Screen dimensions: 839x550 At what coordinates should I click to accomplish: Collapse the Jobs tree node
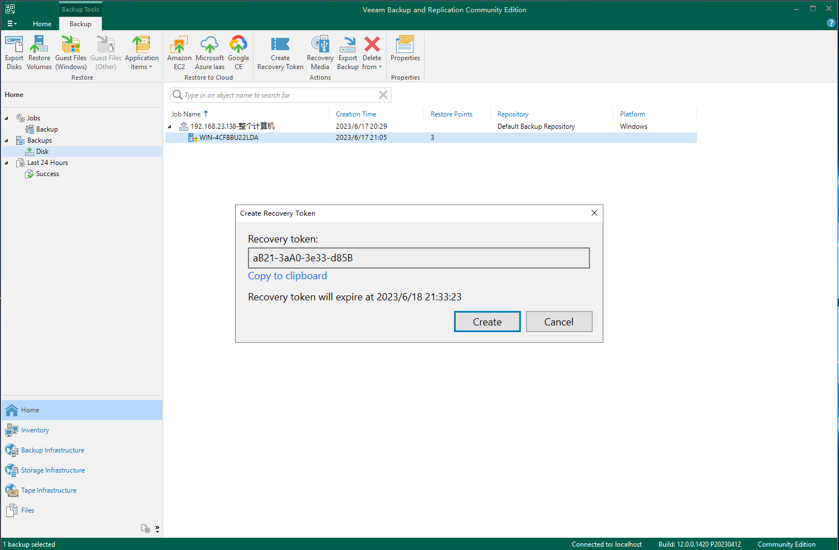(7, 118)
